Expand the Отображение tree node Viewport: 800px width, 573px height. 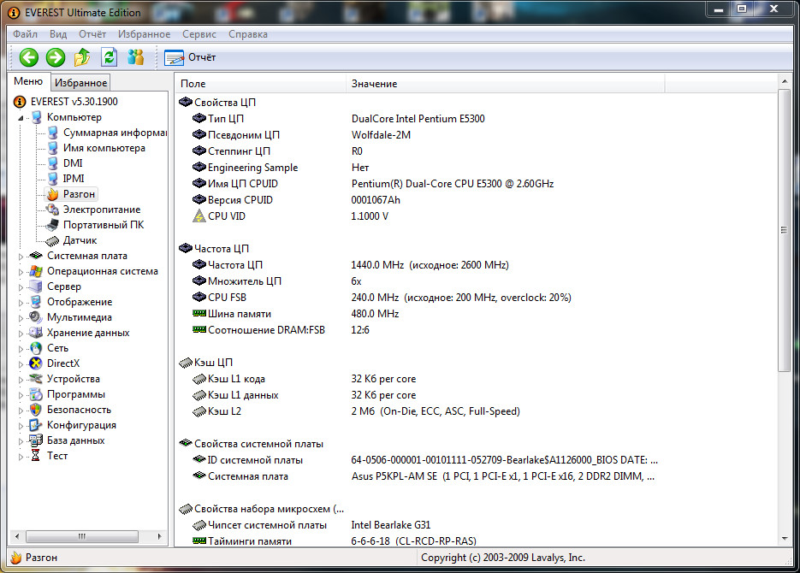pos(21,302)
